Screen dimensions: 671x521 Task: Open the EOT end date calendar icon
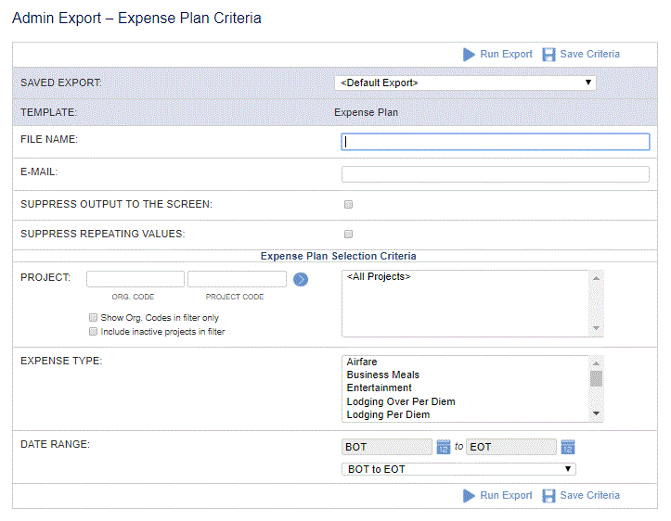point(567,447)
